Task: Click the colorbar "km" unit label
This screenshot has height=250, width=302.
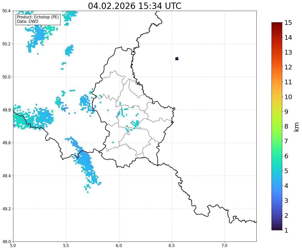Action: click(x=297, y=127)
